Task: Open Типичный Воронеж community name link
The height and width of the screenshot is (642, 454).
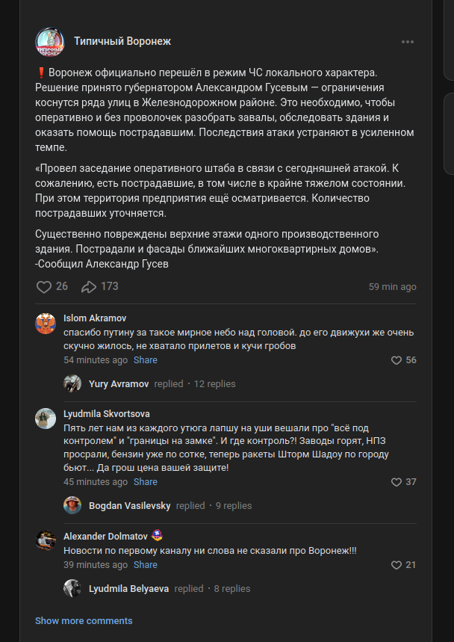Action: (122, 41)
